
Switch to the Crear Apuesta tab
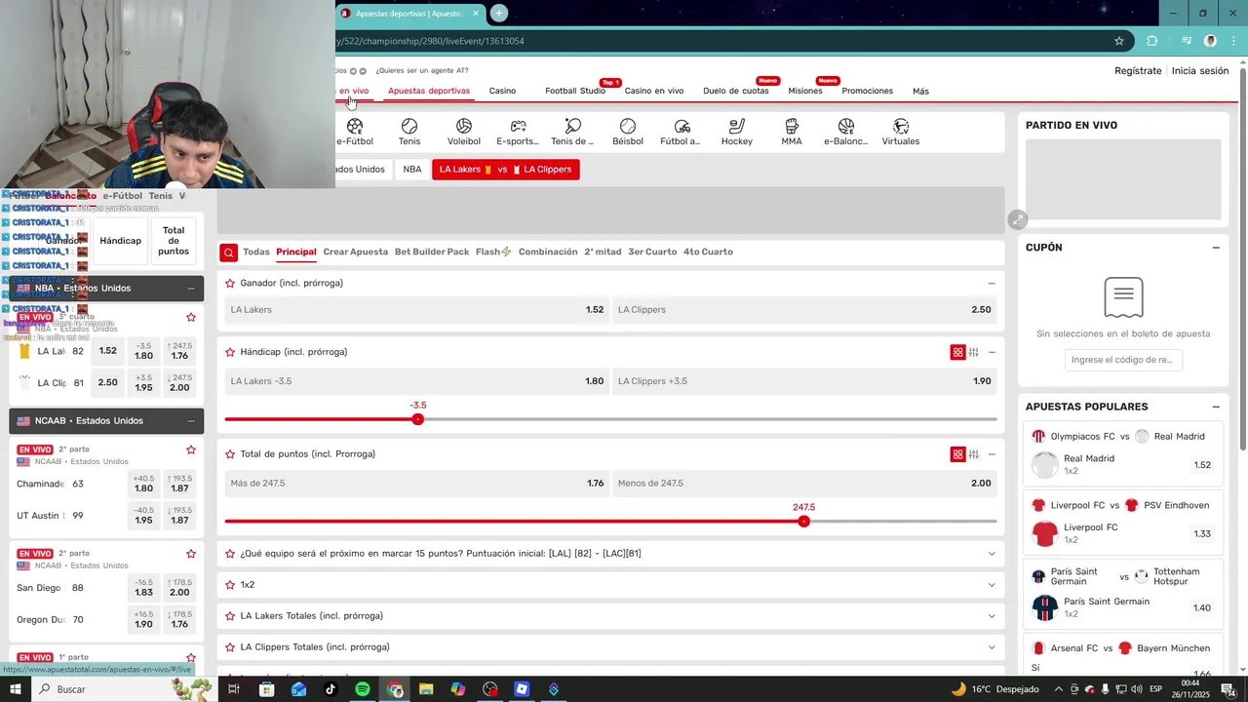355,252
